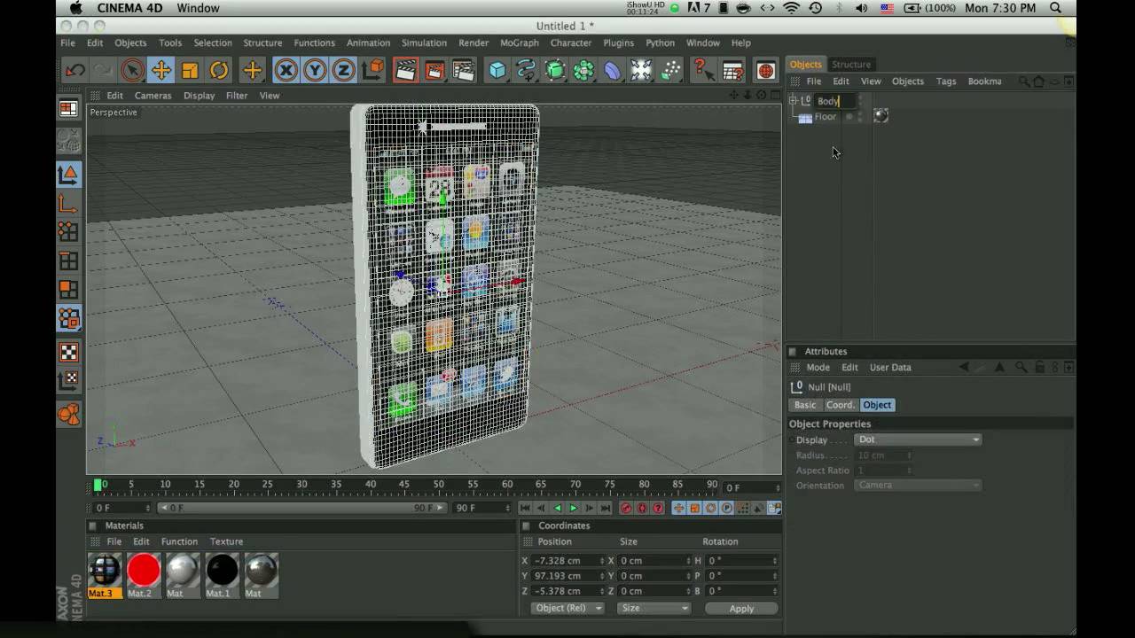Click the Apply button in Coordinates
Image resolution: width=1135 pixels, height=638 pixels.
[741, 609]
